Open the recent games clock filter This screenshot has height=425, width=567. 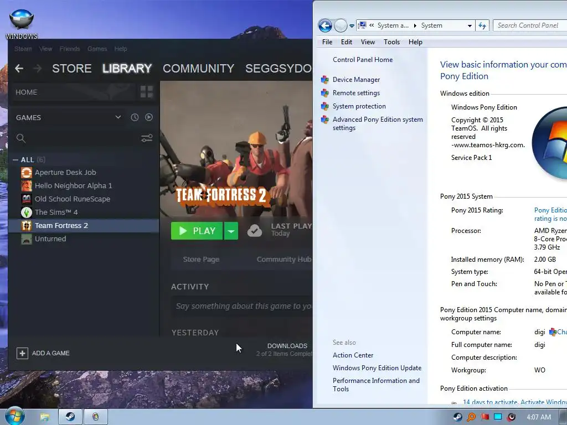tap(135, 117)
